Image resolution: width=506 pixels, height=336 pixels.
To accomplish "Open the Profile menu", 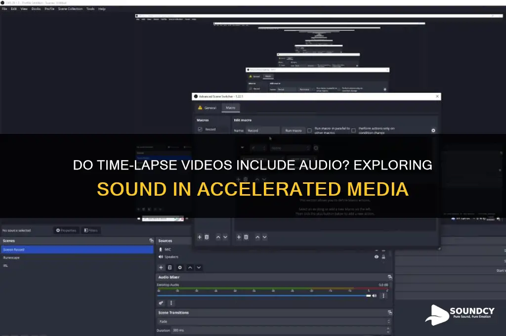I will [x=49, y=9].
